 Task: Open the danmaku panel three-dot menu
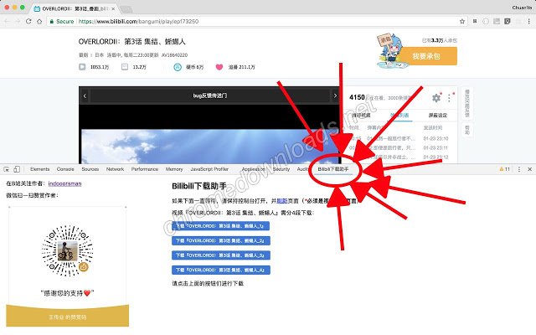pyautogui.click(x=449, y=98)
